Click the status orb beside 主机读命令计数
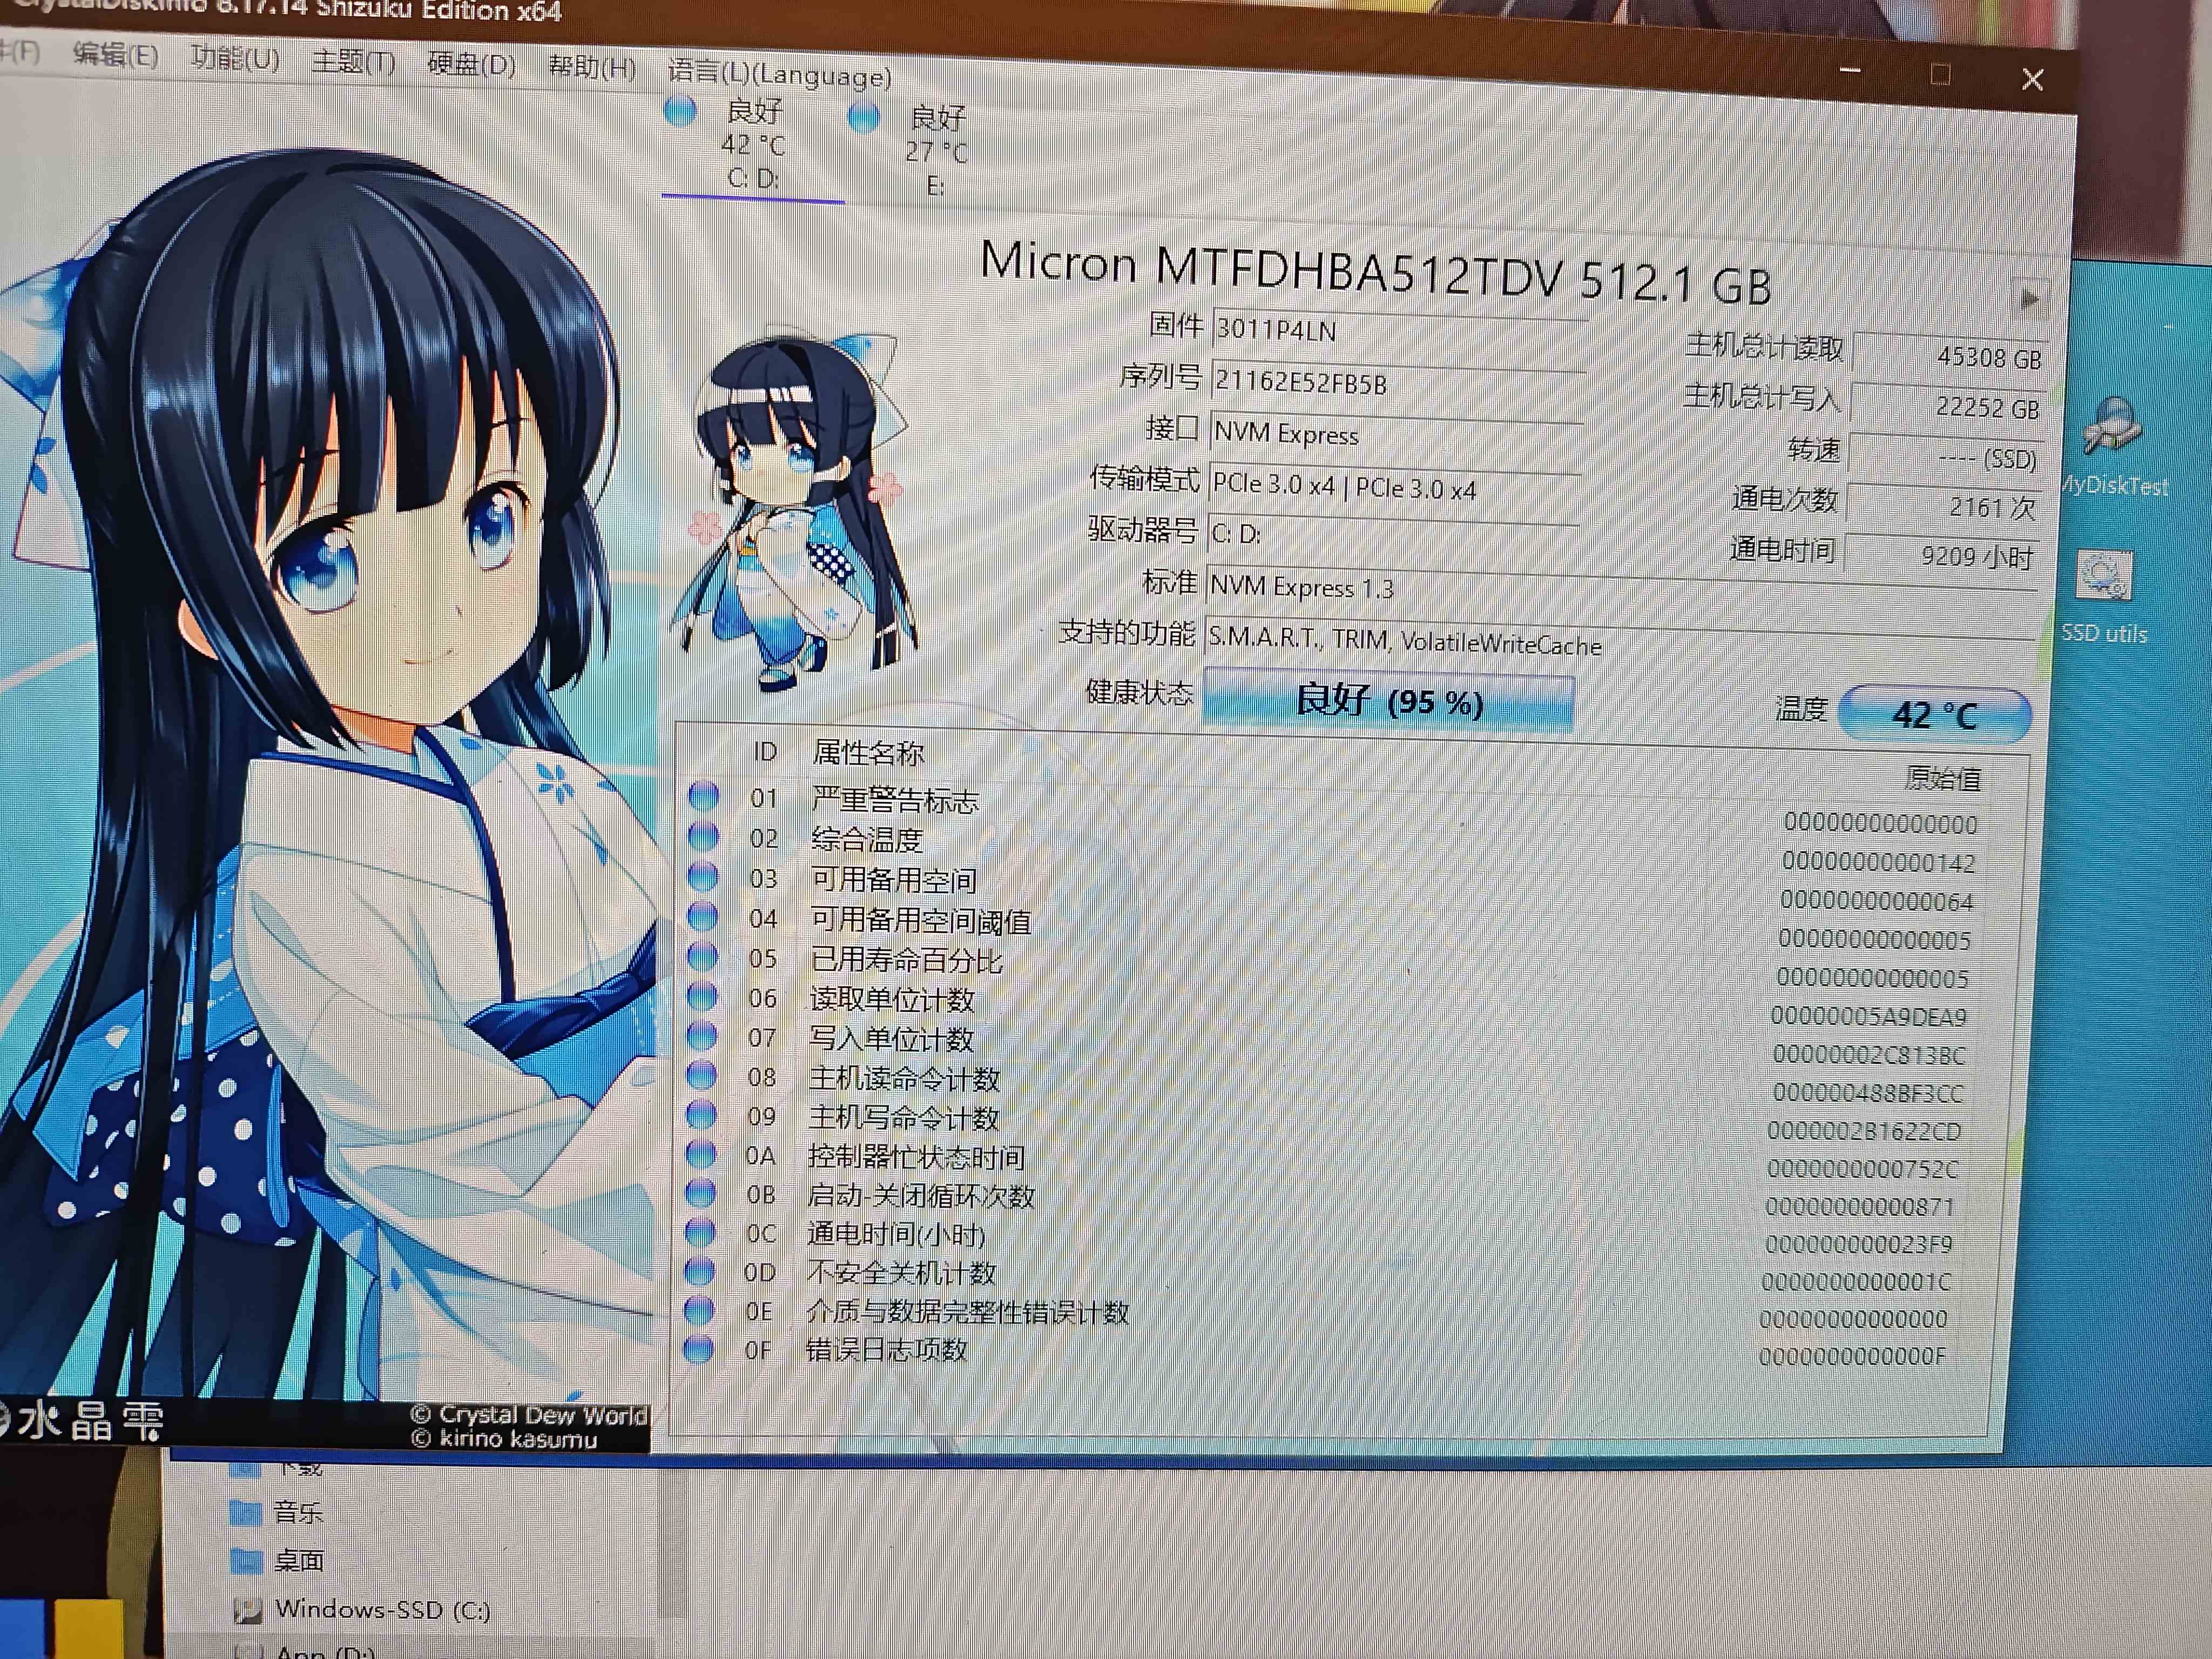This screenshot has height=1659, width=2212. [702, 1076]
